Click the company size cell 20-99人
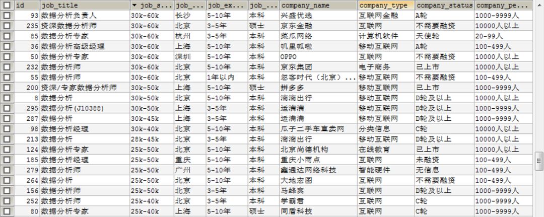The image size is (544, 217). (x=503, y=36)
